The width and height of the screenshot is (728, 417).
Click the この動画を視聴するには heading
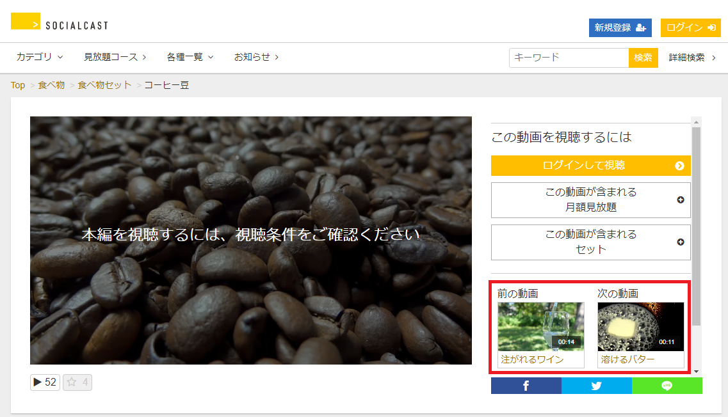(x=562, y=138)
